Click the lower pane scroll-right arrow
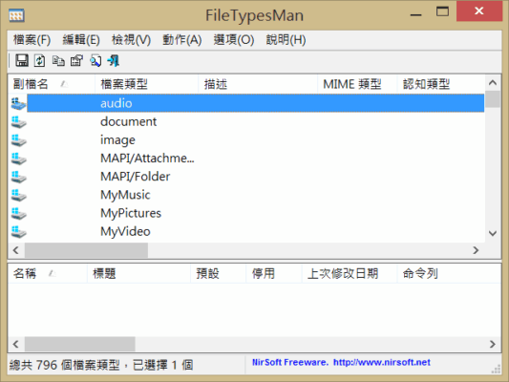 493,344
